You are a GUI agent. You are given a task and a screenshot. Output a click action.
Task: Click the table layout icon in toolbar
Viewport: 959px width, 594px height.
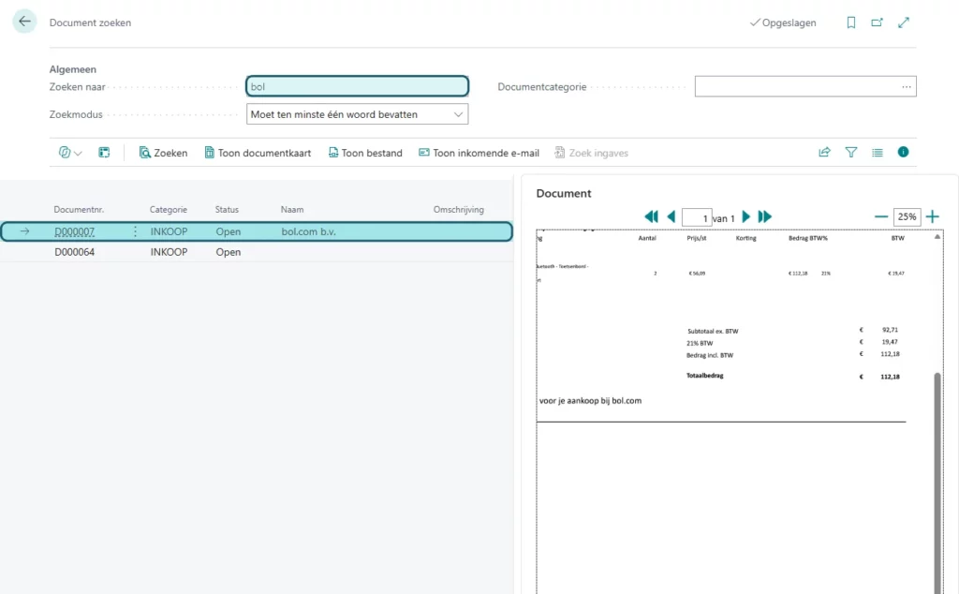click(x=104, y=153)
